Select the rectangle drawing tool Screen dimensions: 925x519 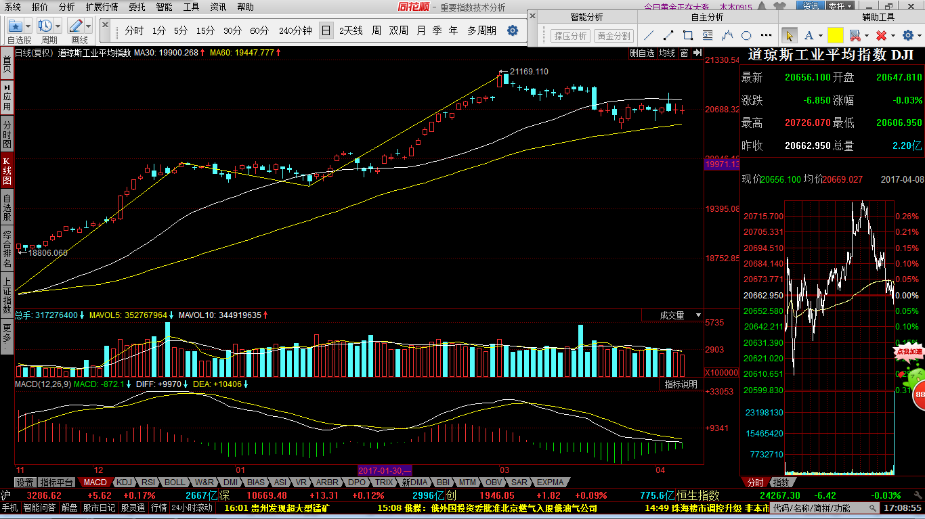(688, 35)
